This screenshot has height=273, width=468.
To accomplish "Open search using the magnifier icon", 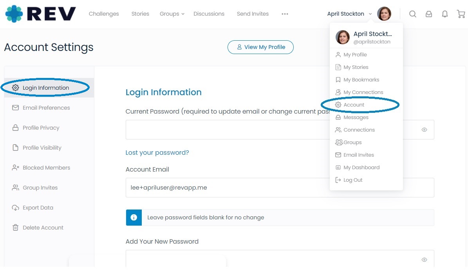I will 412,14.
